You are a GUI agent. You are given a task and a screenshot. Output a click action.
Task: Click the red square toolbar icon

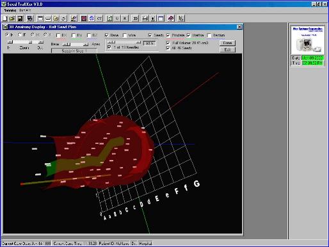pos(84,19)
